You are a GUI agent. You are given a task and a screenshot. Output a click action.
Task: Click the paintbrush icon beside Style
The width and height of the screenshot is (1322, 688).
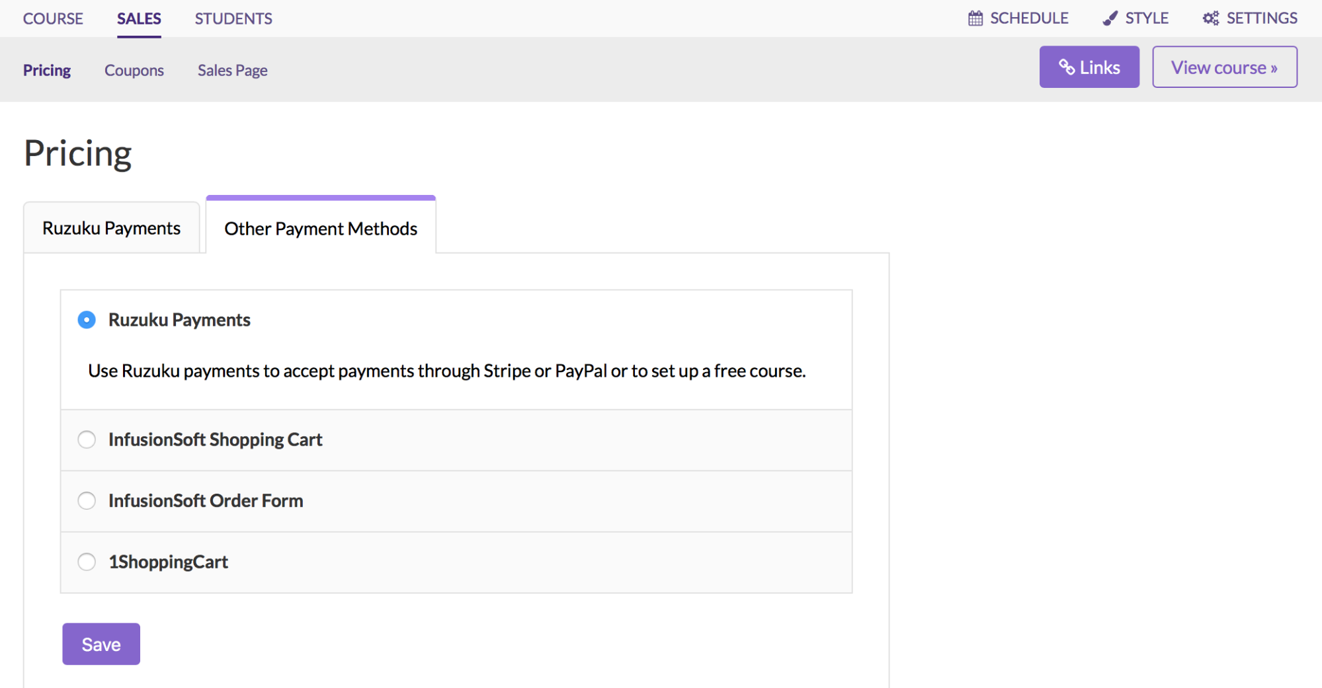(1110, 19)
